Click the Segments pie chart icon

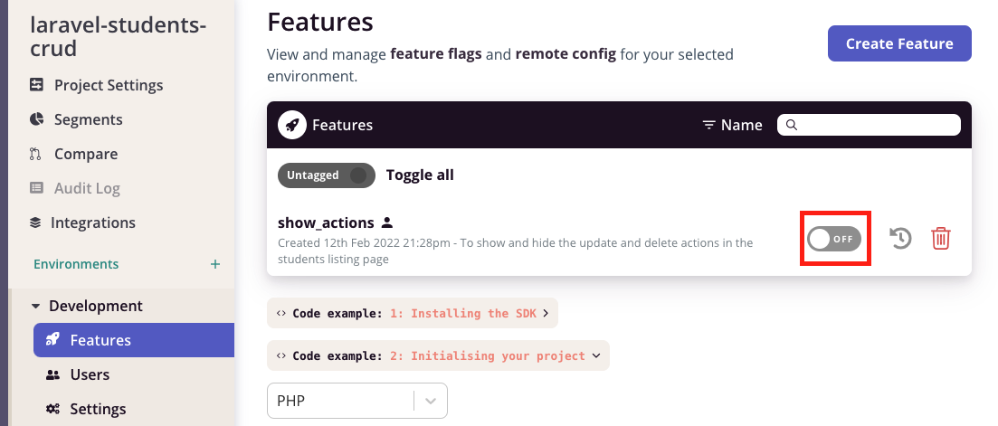tap(37, 118)
